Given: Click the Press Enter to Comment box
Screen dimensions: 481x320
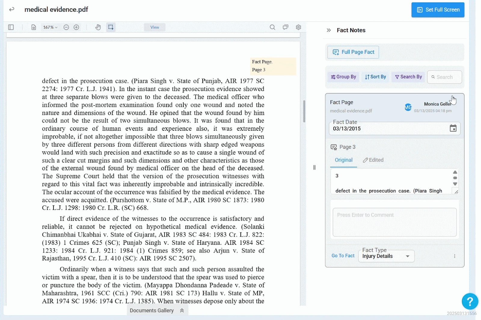Looking at the screenshot, I should pyautogui.click(x=395, y=222).
